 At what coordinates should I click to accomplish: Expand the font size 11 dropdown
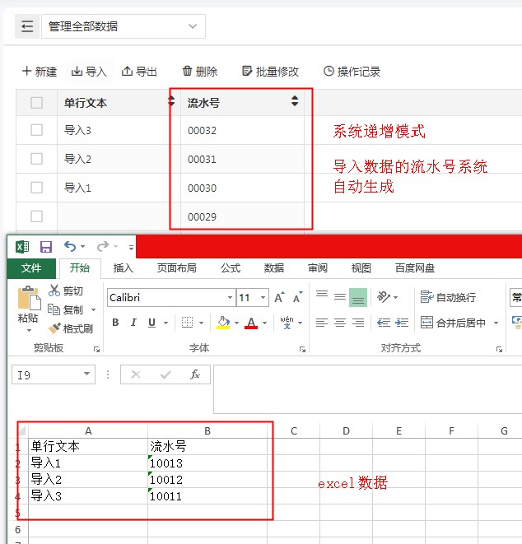point(263,297)
